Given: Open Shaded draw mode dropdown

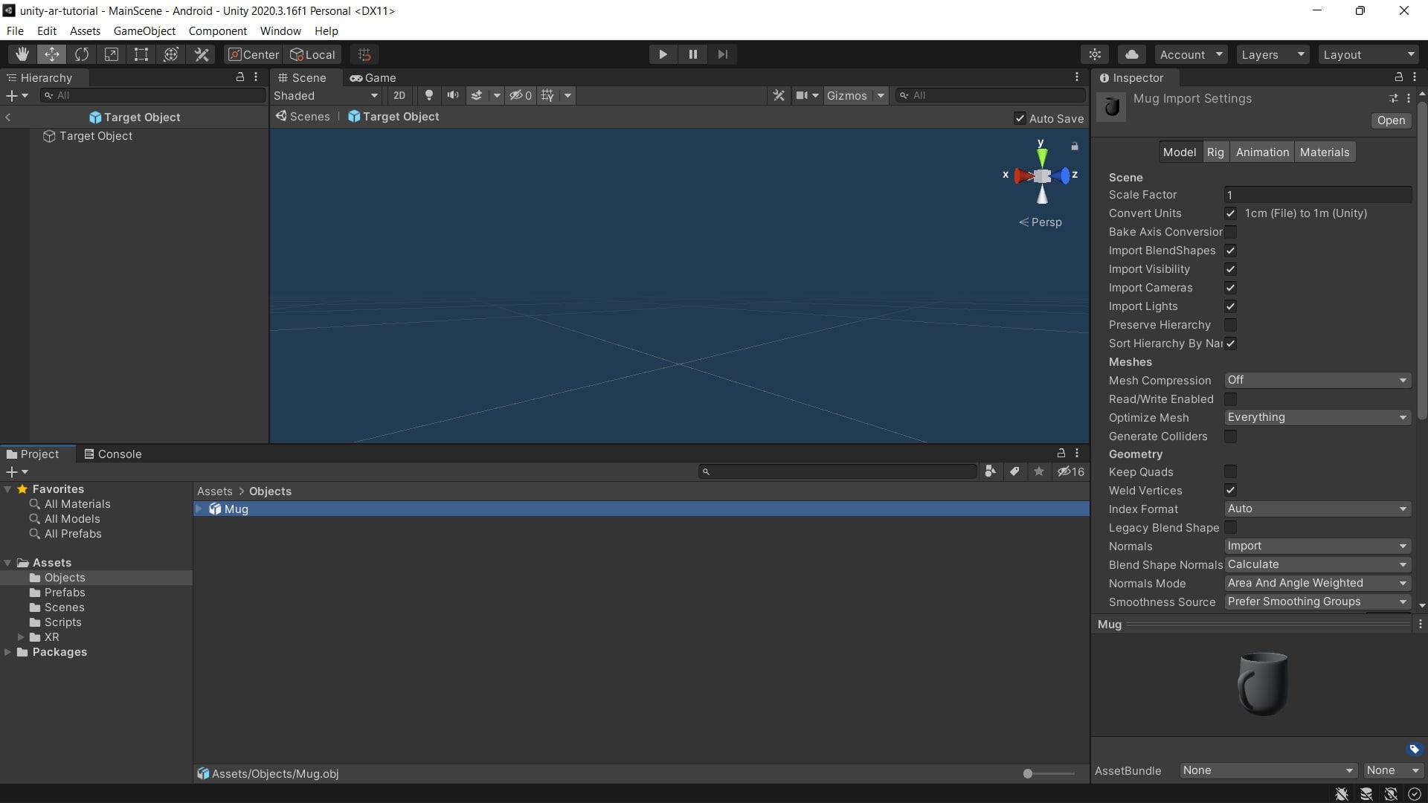Looking at the screenshot, I should (326, 95).
